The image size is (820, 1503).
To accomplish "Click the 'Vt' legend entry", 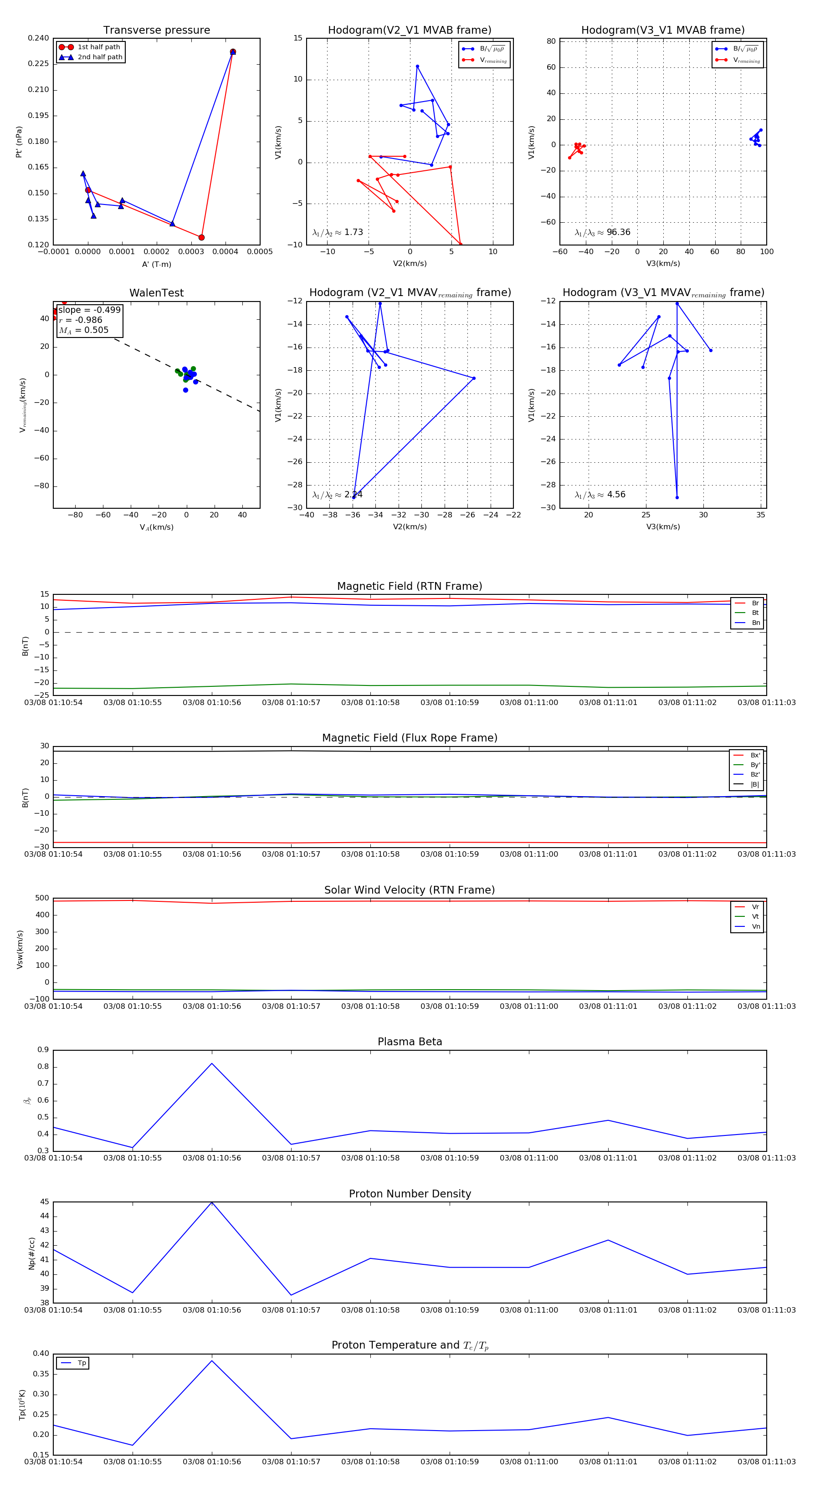I will (x=747, y=917).
